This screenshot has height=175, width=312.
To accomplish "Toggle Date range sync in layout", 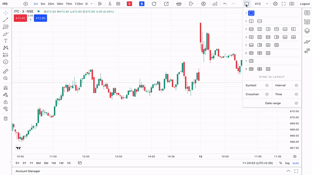I will click(x=272, y=103).
